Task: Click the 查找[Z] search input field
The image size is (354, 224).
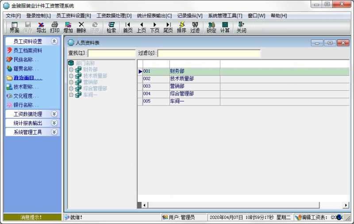Action: coord(112,53)
